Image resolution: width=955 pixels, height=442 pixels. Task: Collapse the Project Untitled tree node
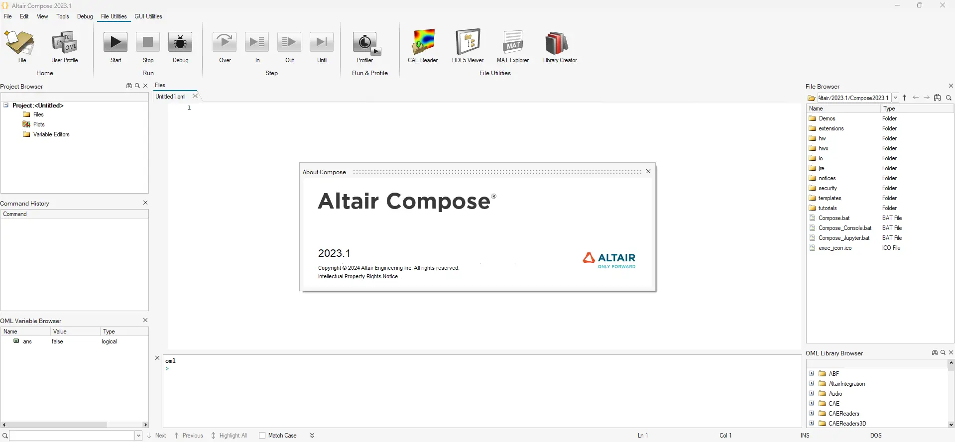tap(6, 105)
